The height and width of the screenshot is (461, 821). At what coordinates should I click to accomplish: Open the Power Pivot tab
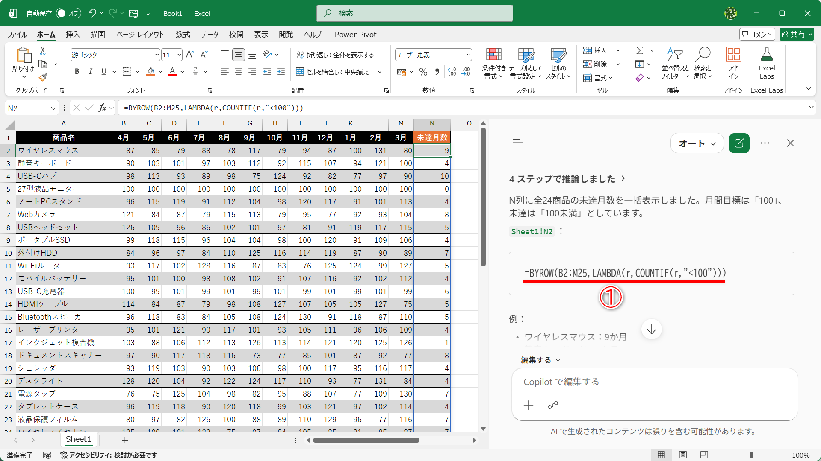tap(355, 35)
